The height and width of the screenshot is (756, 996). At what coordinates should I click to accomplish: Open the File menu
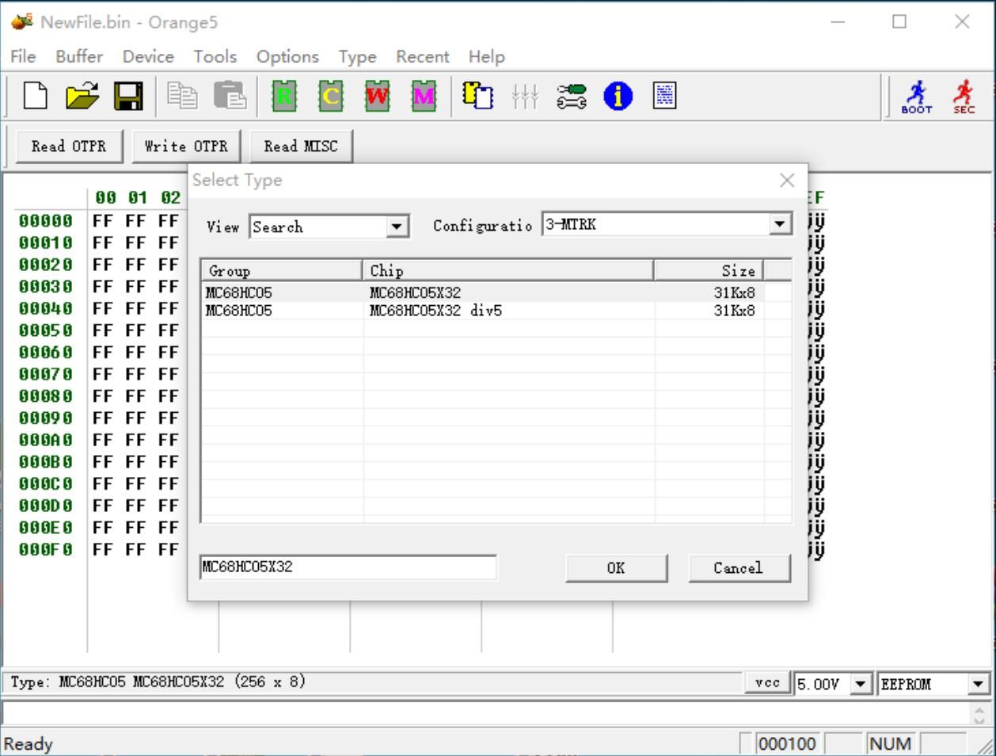tap(23, 56)
